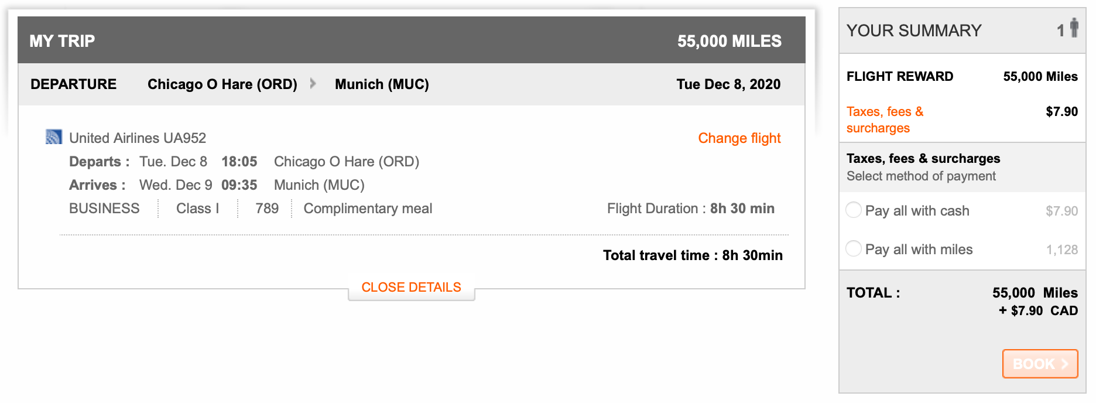Open Change flight
The width and height of the screenshot is (1096, 403).
(x=739, y=138)
